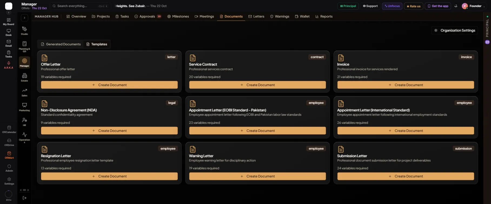Screen dimensions: 491x204
Task: Open the Desk workspace icon
Action: [9, 32]
